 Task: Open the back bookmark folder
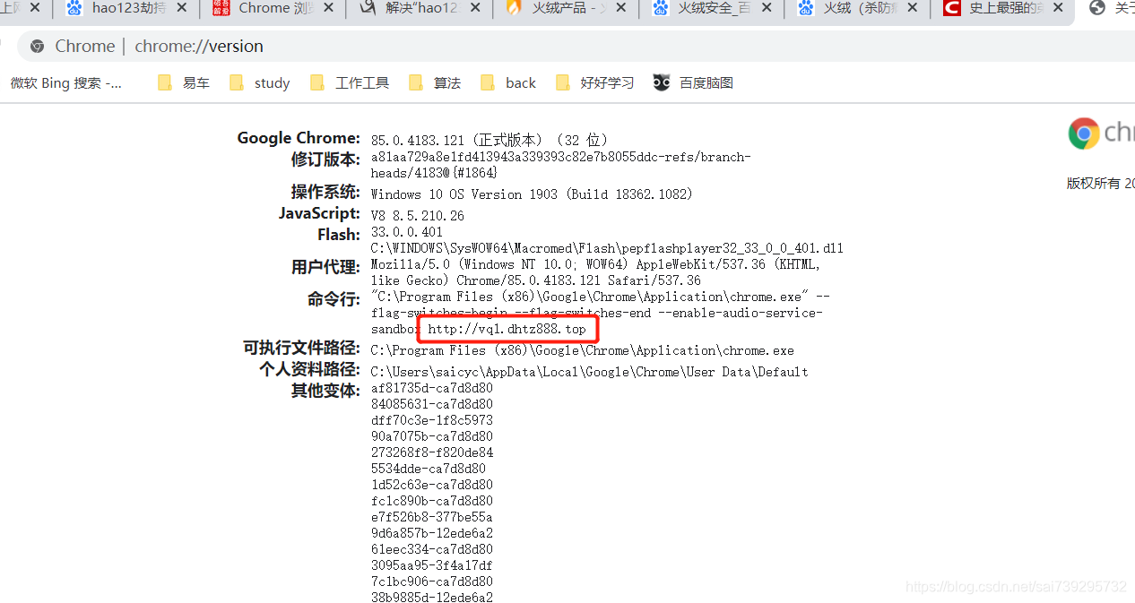click(x=508, y=82)
